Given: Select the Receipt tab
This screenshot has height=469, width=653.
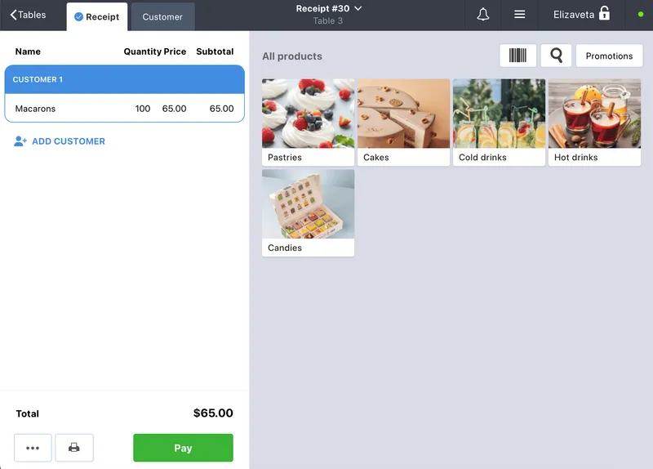Looking at the screenshot, I should (96, 17).
